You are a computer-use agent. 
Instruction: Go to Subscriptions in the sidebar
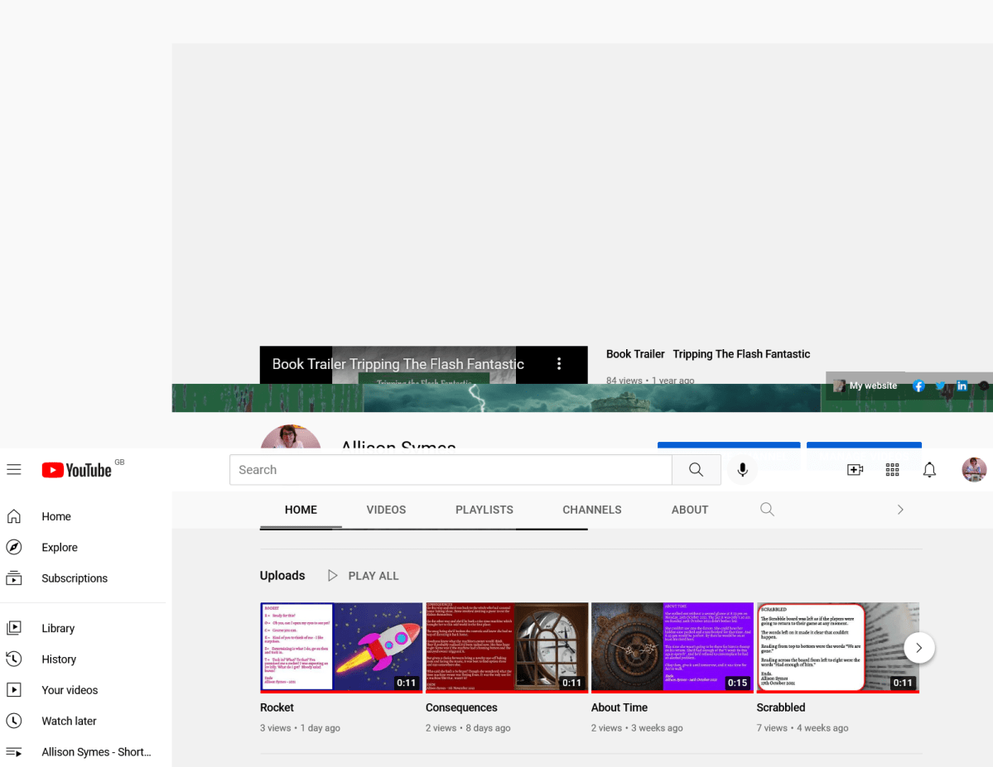point(75,578)
